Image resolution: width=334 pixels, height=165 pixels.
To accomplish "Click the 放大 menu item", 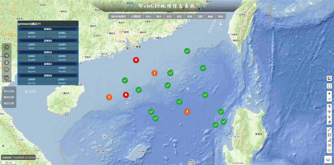I will (148, 16).
